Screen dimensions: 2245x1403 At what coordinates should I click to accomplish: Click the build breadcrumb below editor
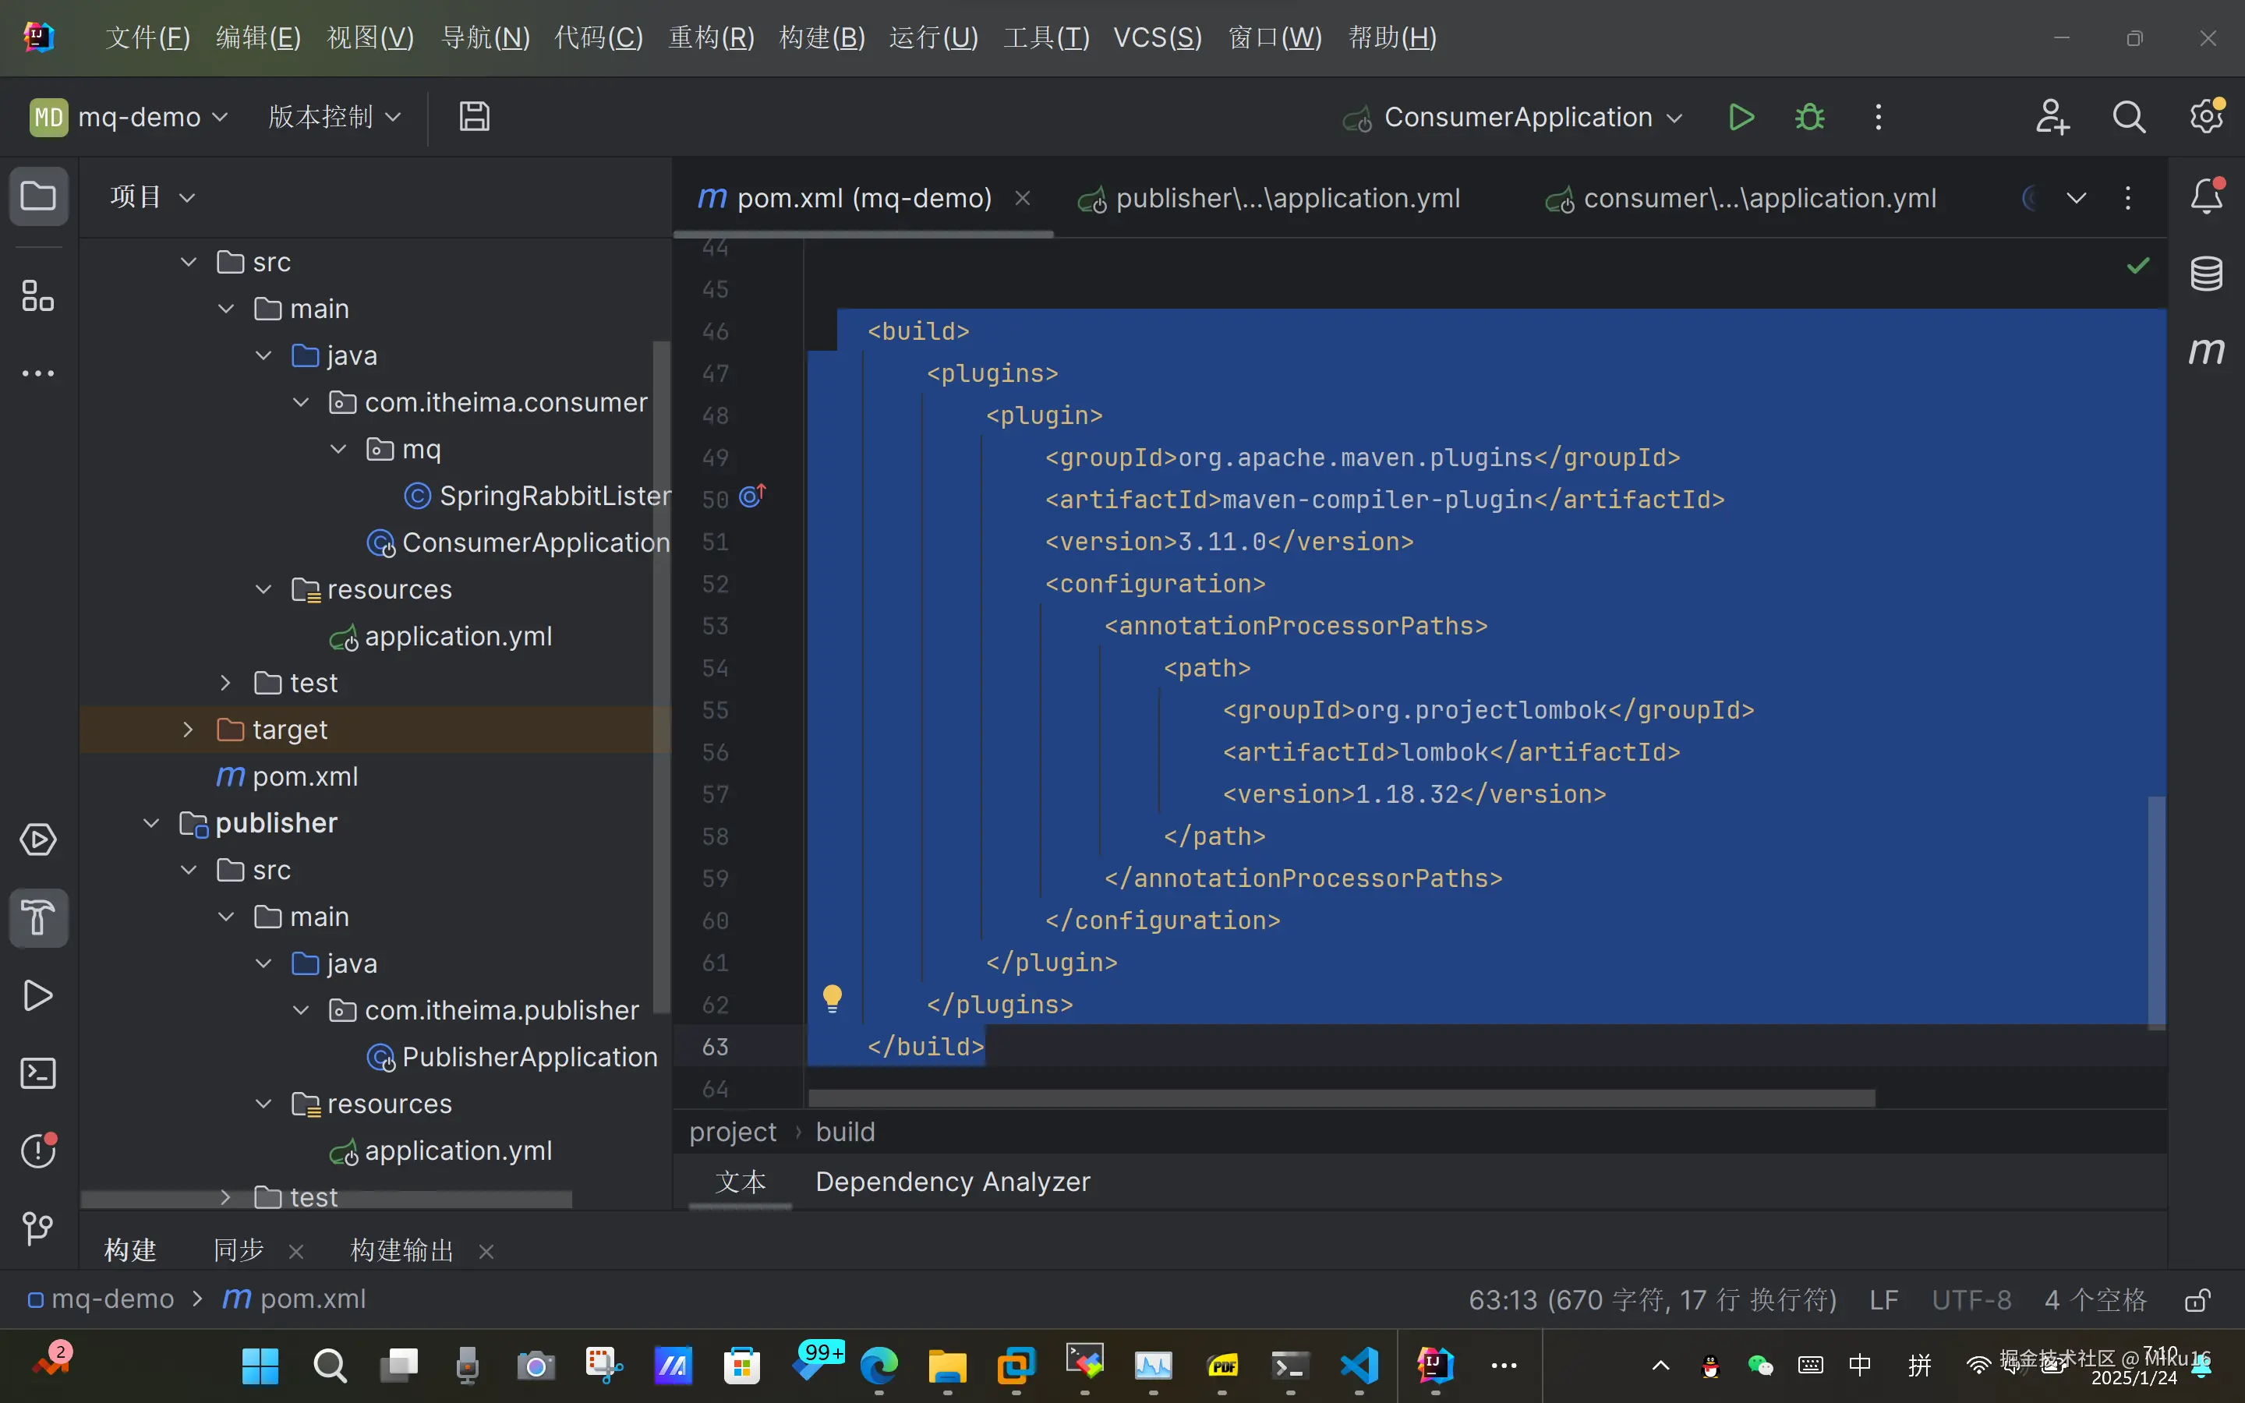pos(844,1132)
